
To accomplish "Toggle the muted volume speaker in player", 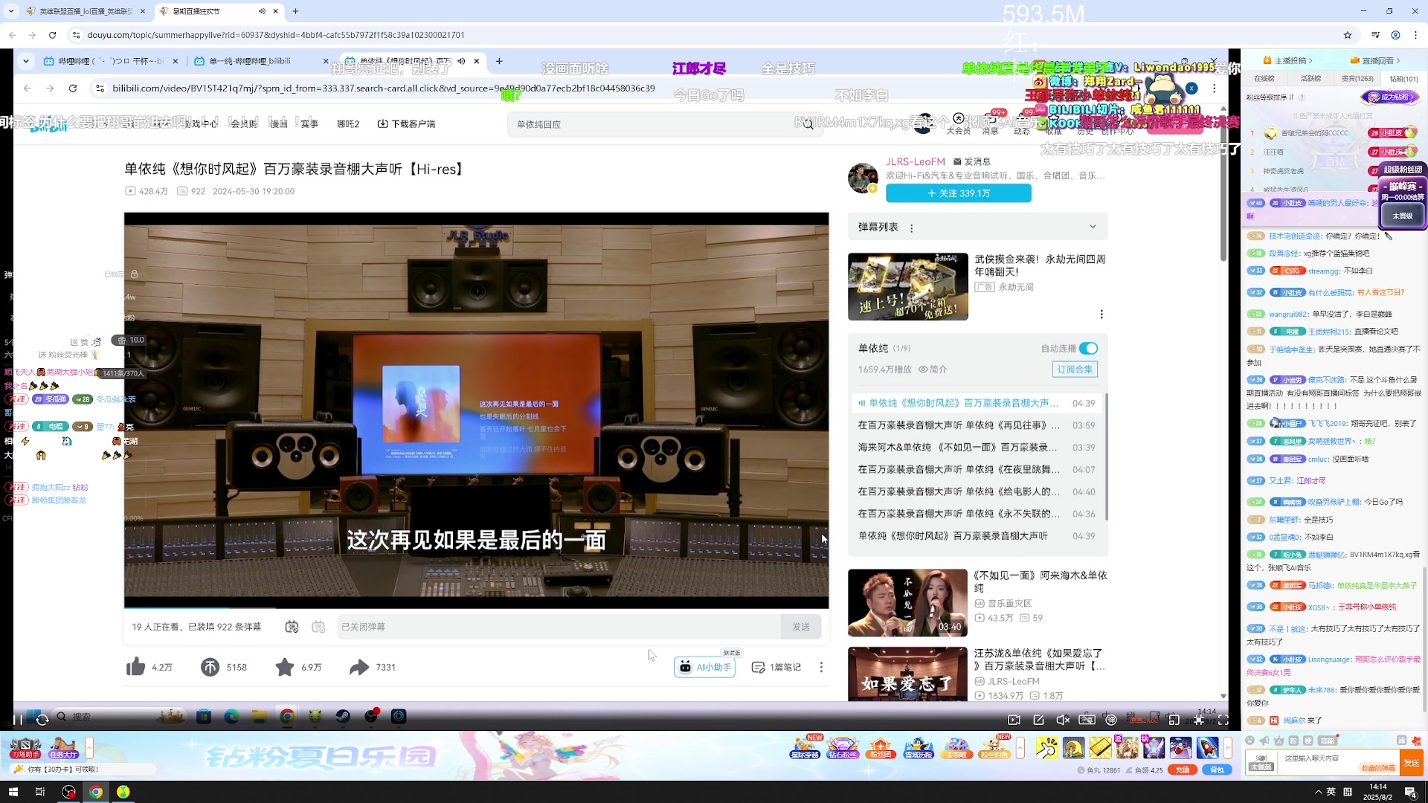I will coord(1063,720).
